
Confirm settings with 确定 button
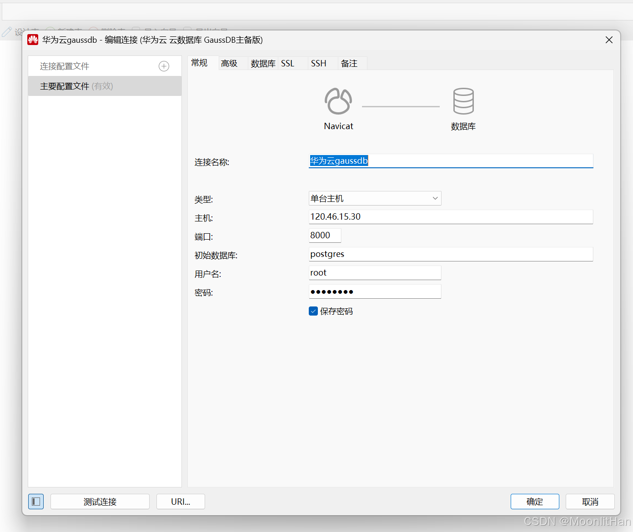click(x=535, y=501)
